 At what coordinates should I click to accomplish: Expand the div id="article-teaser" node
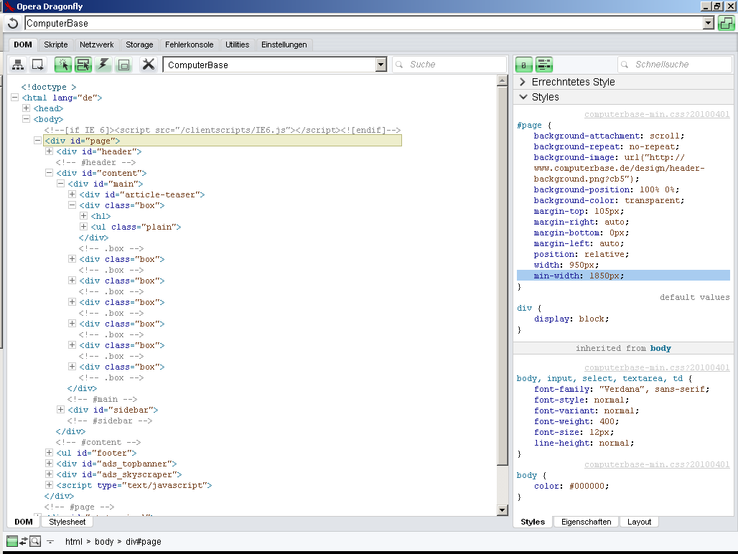72,194
